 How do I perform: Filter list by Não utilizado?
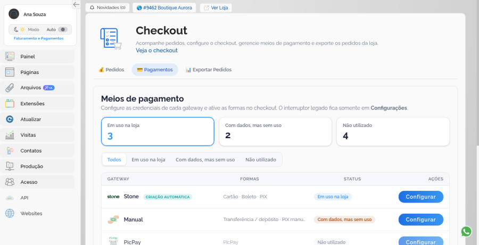click(261, 159)
